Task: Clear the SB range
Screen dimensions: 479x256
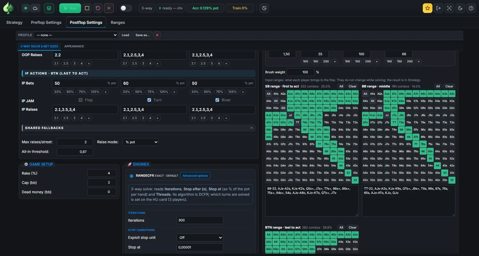Action: [x=353, y=87]
